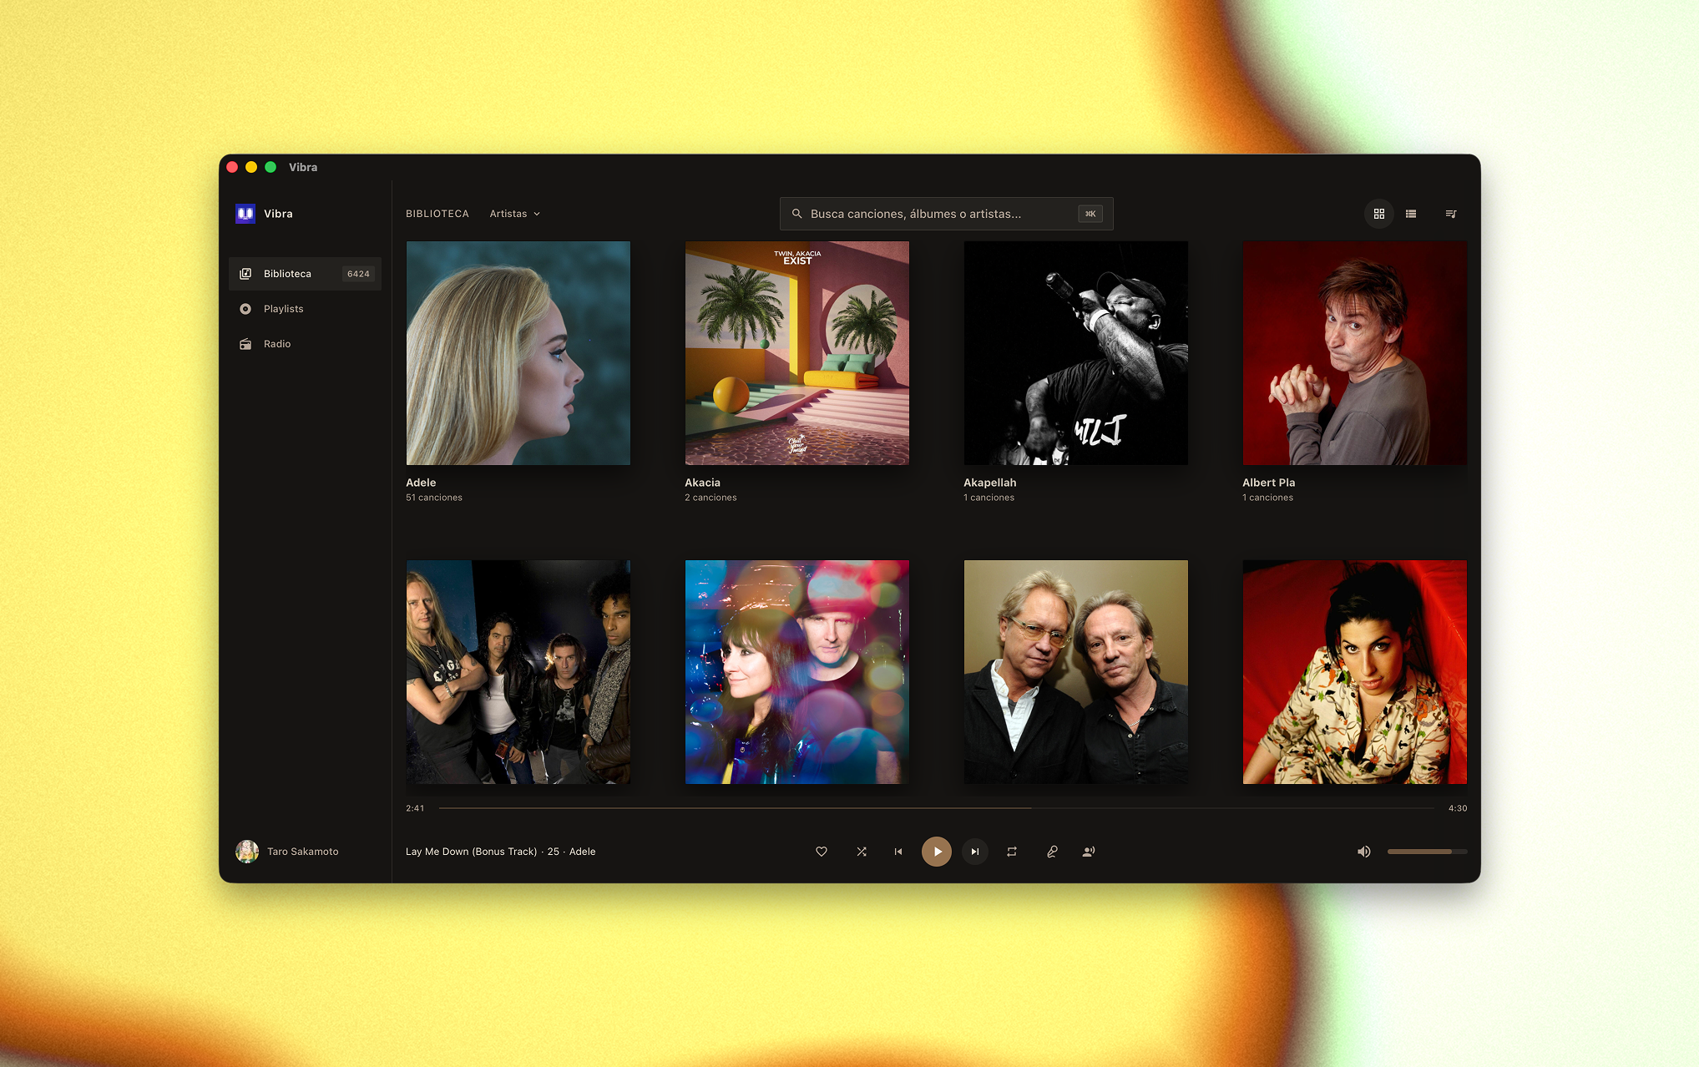Like the current song with heart icon
1699x1067 pixels.
pyautogui.click(x=822, y=852)
